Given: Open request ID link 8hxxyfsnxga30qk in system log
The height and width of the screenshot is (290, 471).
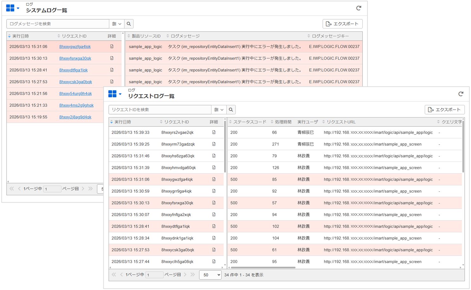Looking at the screenshot, I should coord(75,58).
